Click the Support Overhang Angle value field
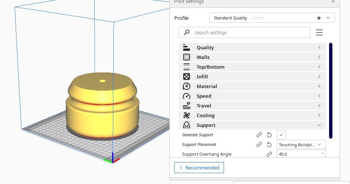Image resolution: width=350 pixels, height=184 pixels. [x=301, y=154]
